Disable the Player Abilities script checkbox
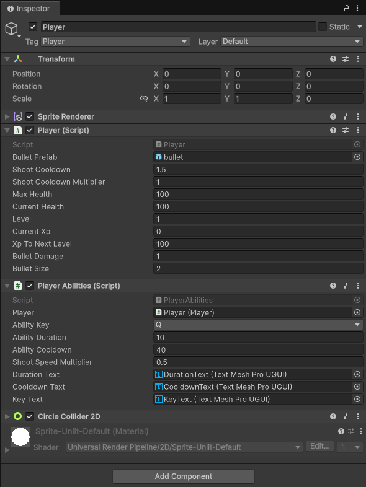Screen dimensions: 366x487 [30, 286]
